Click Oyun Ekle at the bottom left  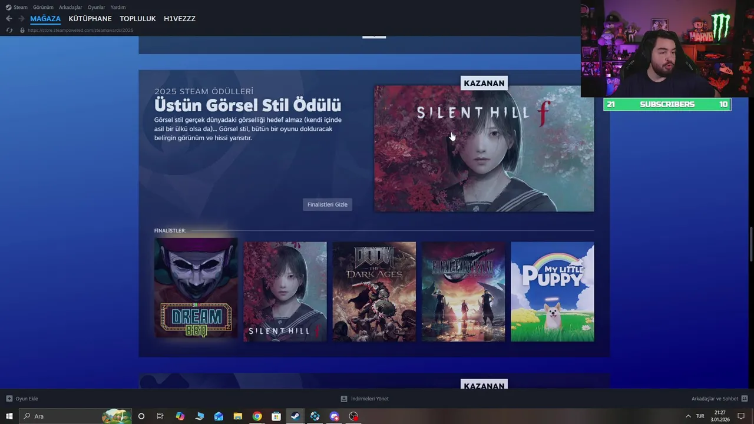[x=27, y=399]
